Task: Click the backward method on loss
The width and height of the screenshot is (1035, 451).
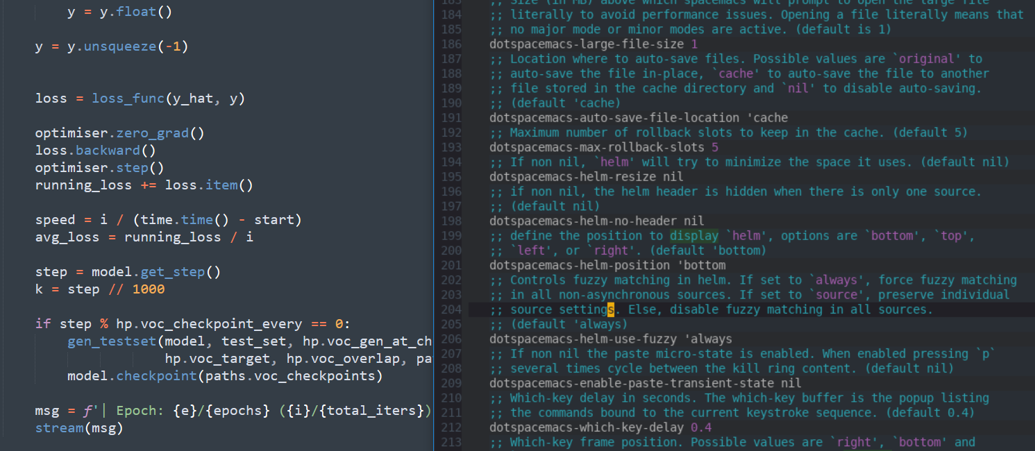Action: point(108,150)
